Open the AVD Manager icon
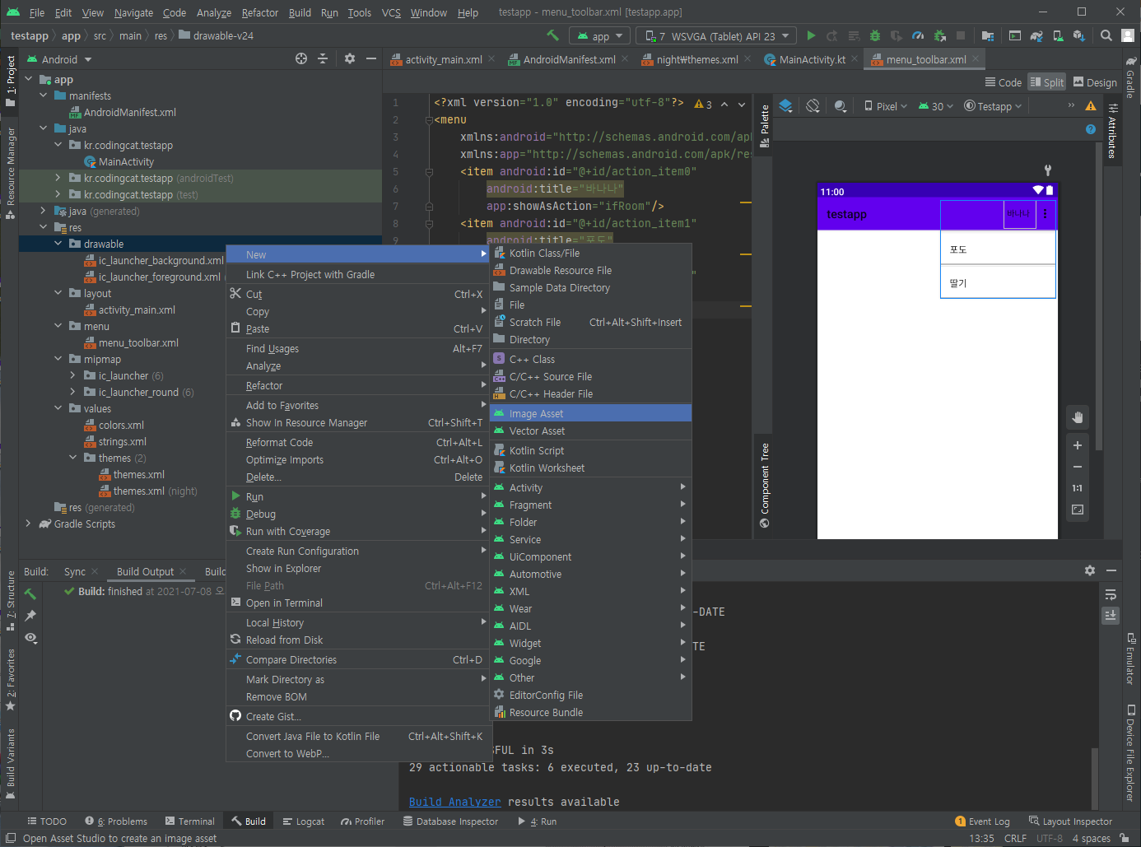 1058,35
